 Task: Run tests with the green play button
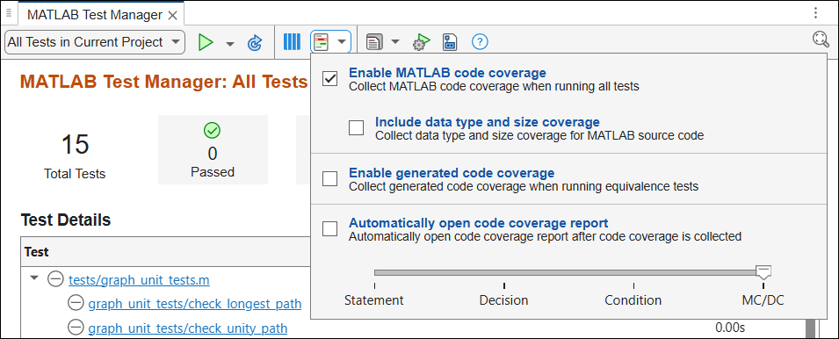[206, 42]
